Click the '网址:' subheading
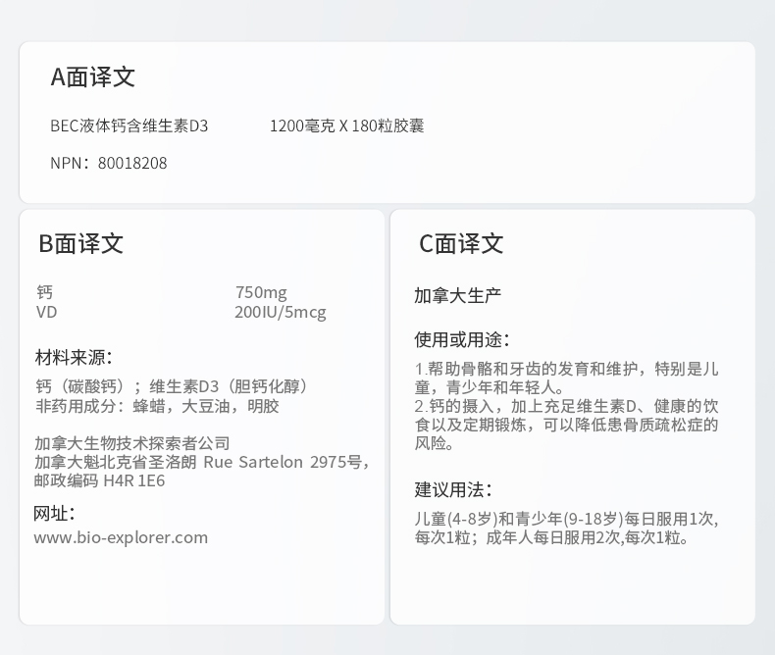This screenshot has height=655, width=775. click(54, 514)
